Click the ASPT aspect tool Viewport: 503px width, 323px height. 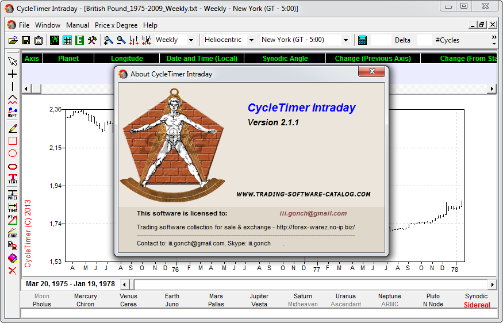(x=13, y=113)
